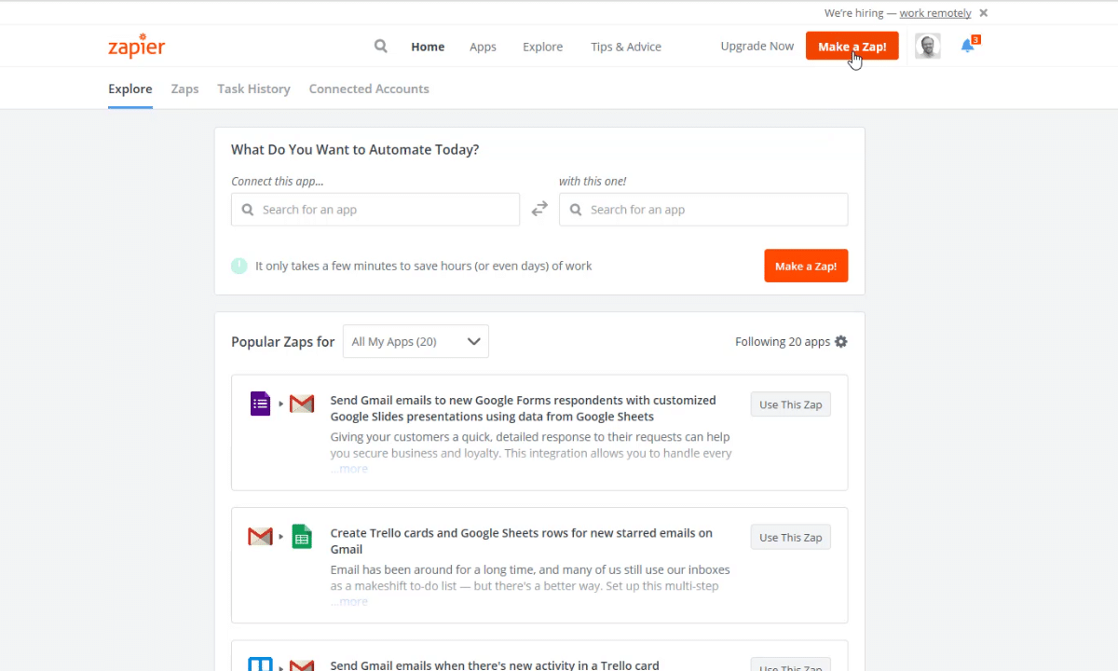Image resolution: width=1118 pixels, height=671 pixels.
Task: Click the info icon beside time tip
Action: click(x=239, y=266)
